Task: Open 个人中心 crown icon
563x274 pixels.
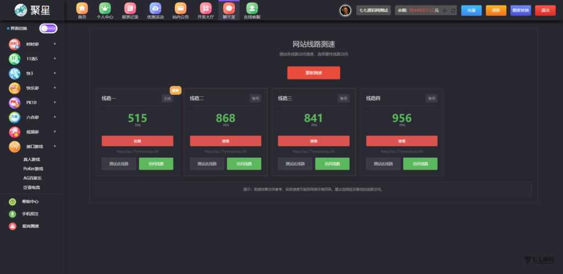Action: click(x=104, y=8)
